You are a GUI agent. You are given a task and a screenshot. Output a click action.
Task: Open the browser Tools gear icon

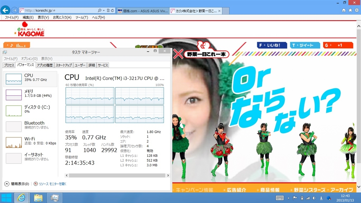[357, 10]
